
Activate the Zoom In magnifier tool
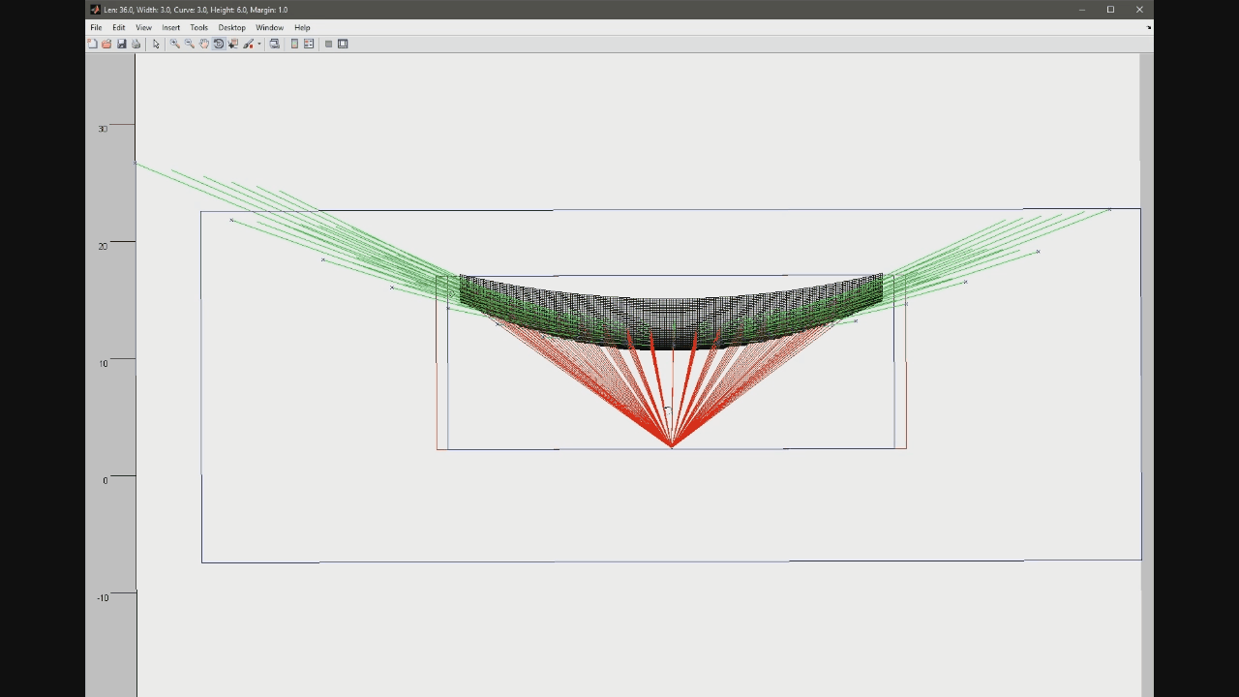pyautogui.click(x=175, y=44)
